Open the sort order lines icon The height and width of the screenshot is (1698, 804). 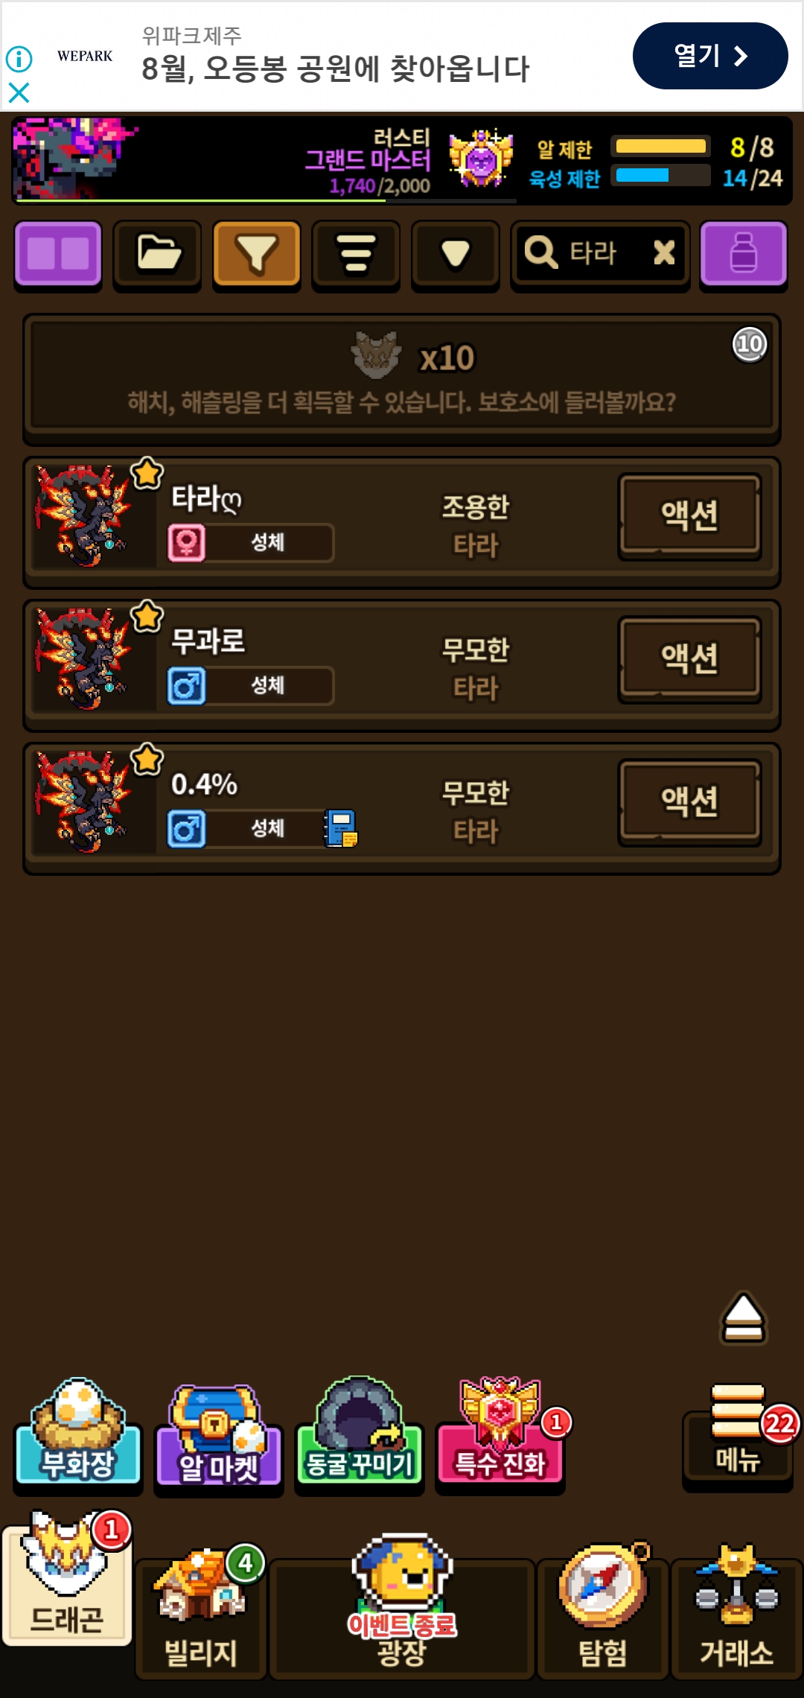coord(356,255)
